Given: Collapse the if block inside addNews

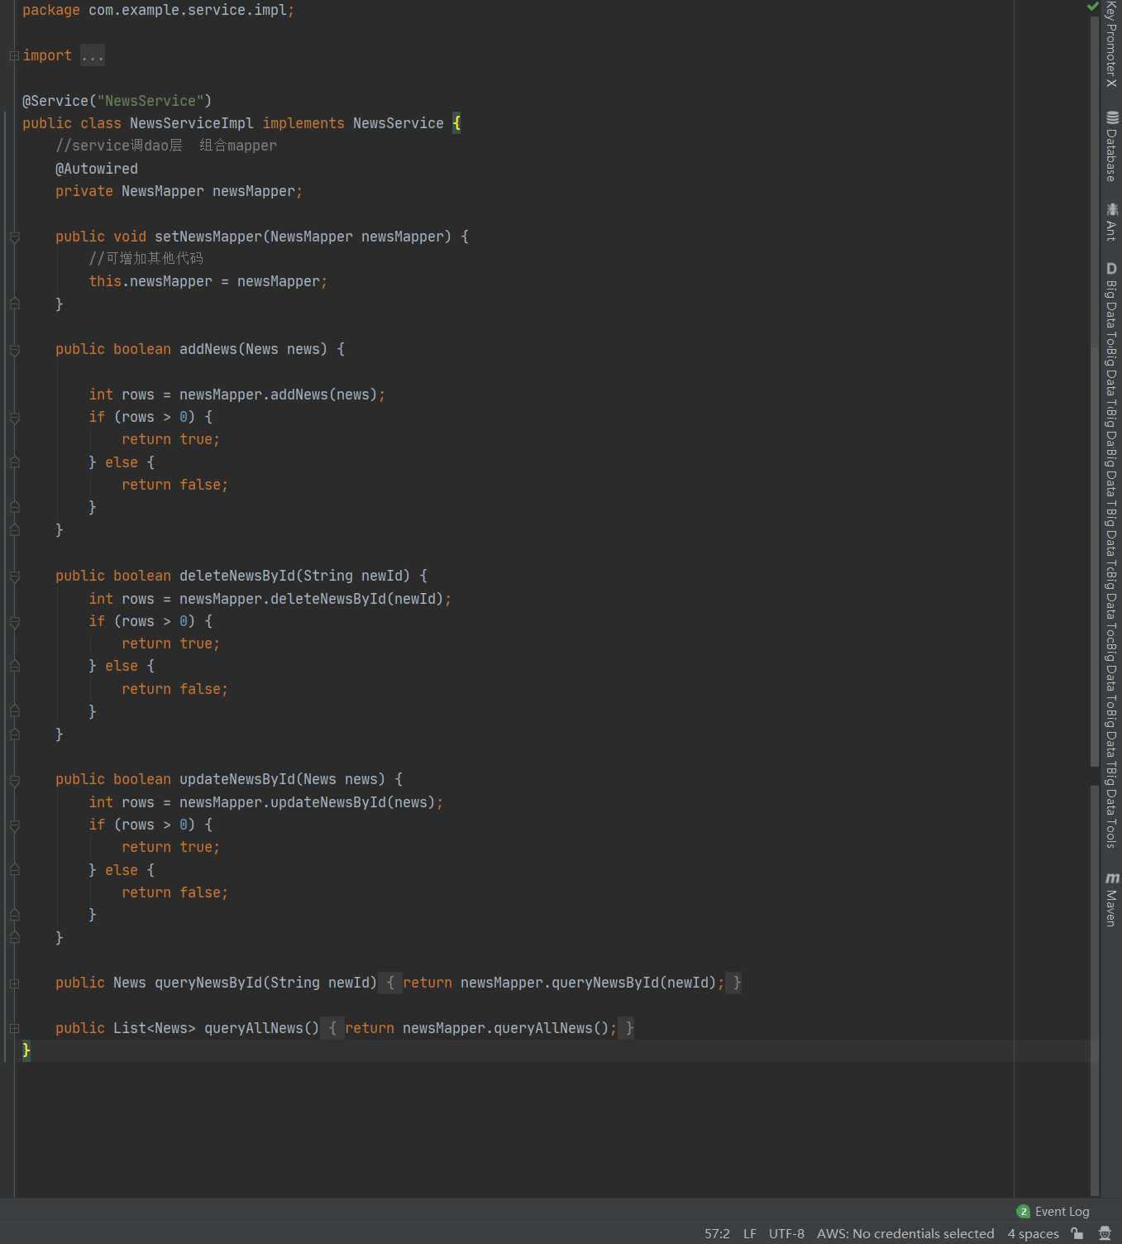Looking at the screenshot, I should tap(14, 418).
